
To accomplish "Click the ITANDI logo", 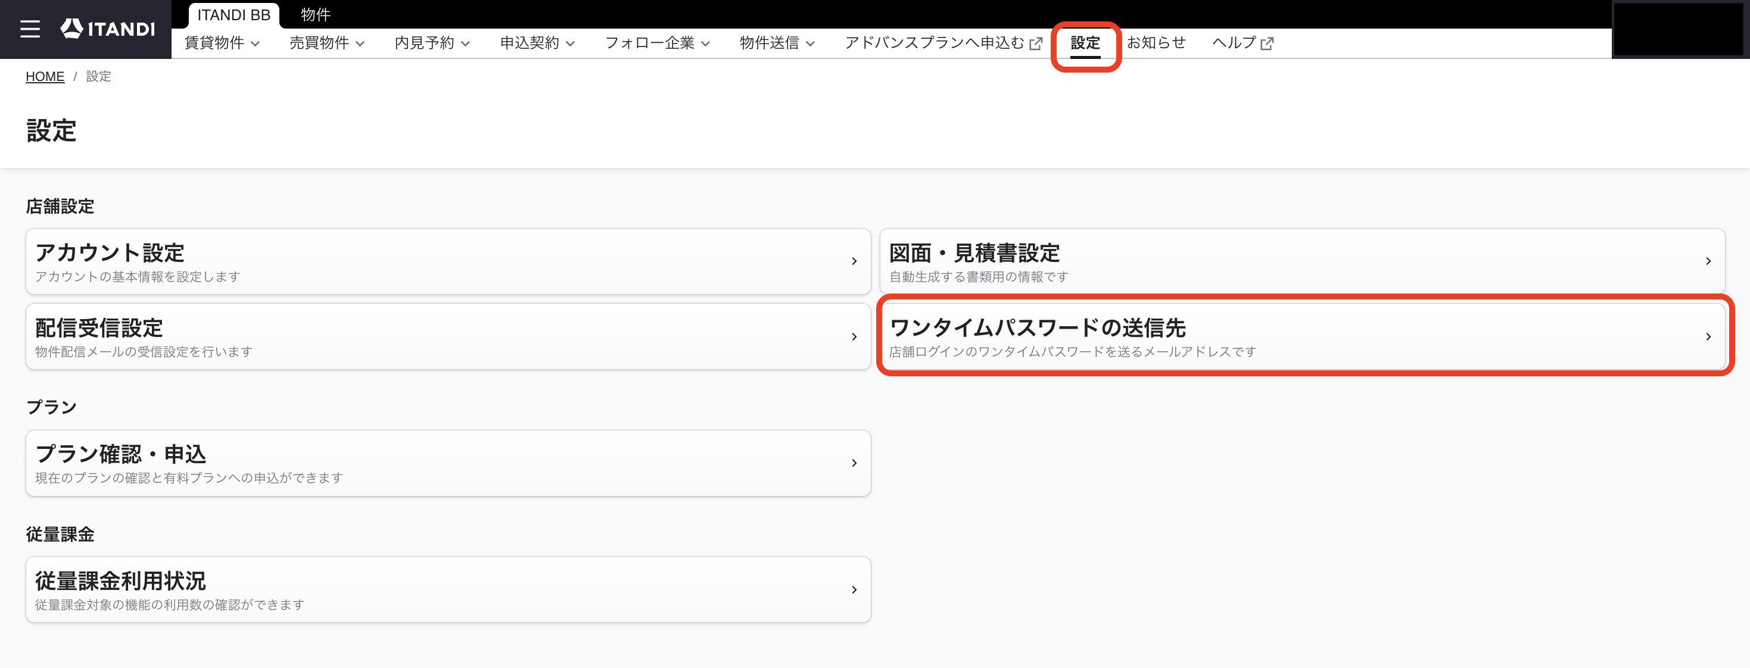I will click(107, 29).
